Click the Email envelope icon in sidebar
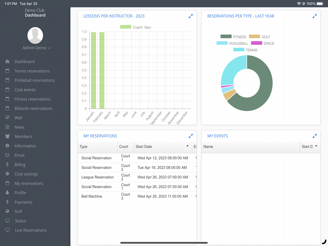This screenshot has width=328, height=246. click(7, 155)
